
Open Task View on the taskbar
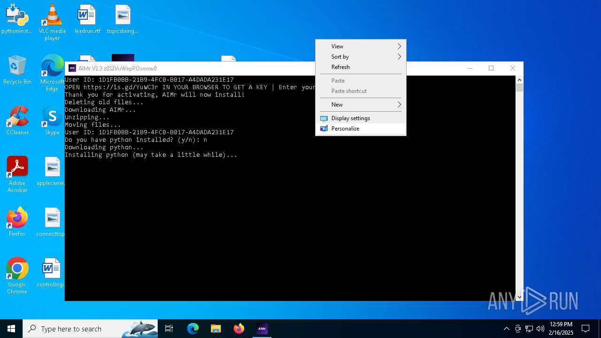click(169, 329)
